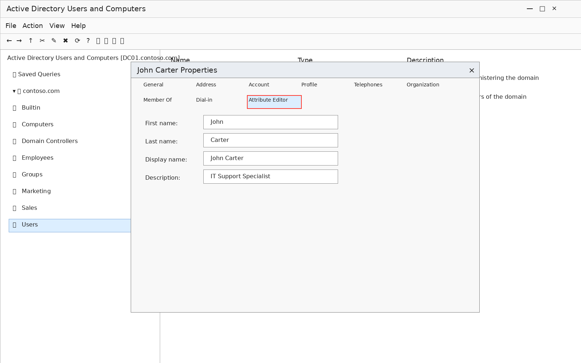The image size is (581, 363).
Task: Click the question mark Help toolbar icon
Action: pyautogui.click(x=88, y=41)
